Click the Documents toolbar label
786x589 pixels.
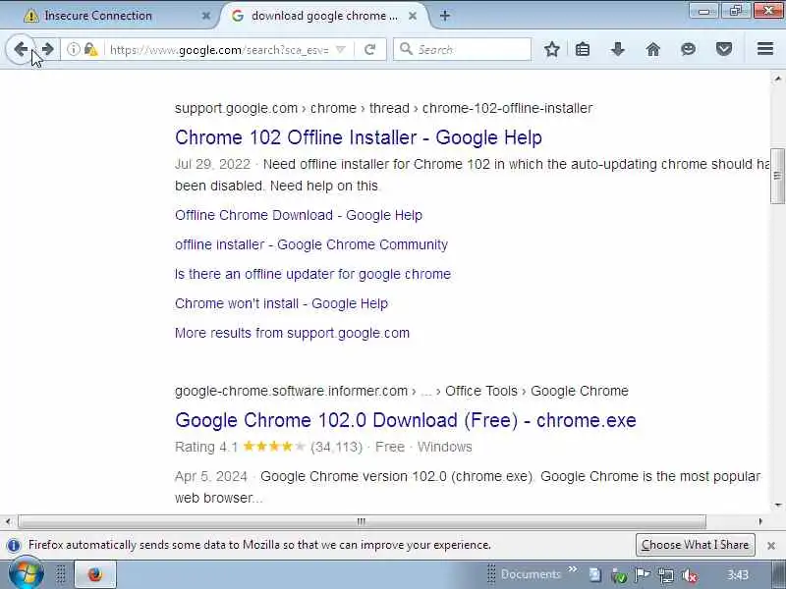531,574
